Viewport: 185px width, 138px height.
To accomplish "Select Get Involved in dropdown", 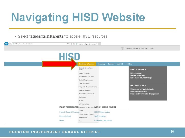I will (82, 97).
